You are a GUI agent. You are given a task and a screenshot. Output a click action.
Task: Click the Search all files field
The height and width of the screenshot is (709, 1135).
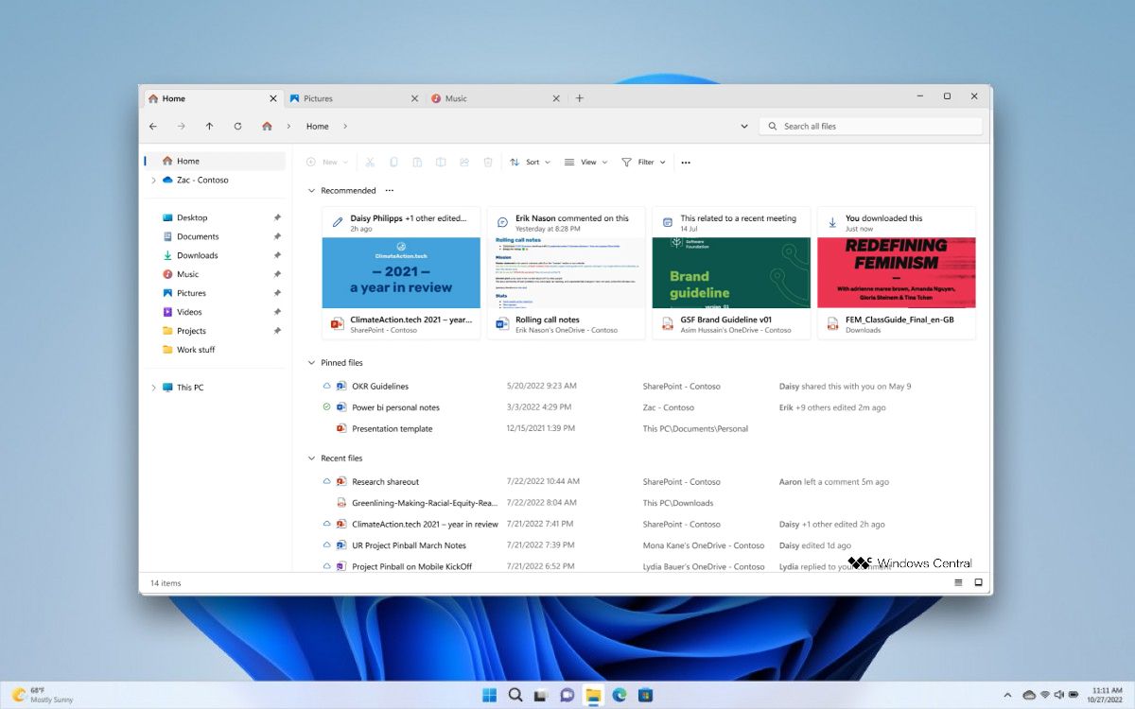(870, 127)
